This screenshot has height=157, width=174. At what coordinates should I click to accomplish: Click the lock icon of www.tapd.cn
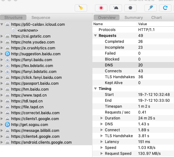coord(7,95)
